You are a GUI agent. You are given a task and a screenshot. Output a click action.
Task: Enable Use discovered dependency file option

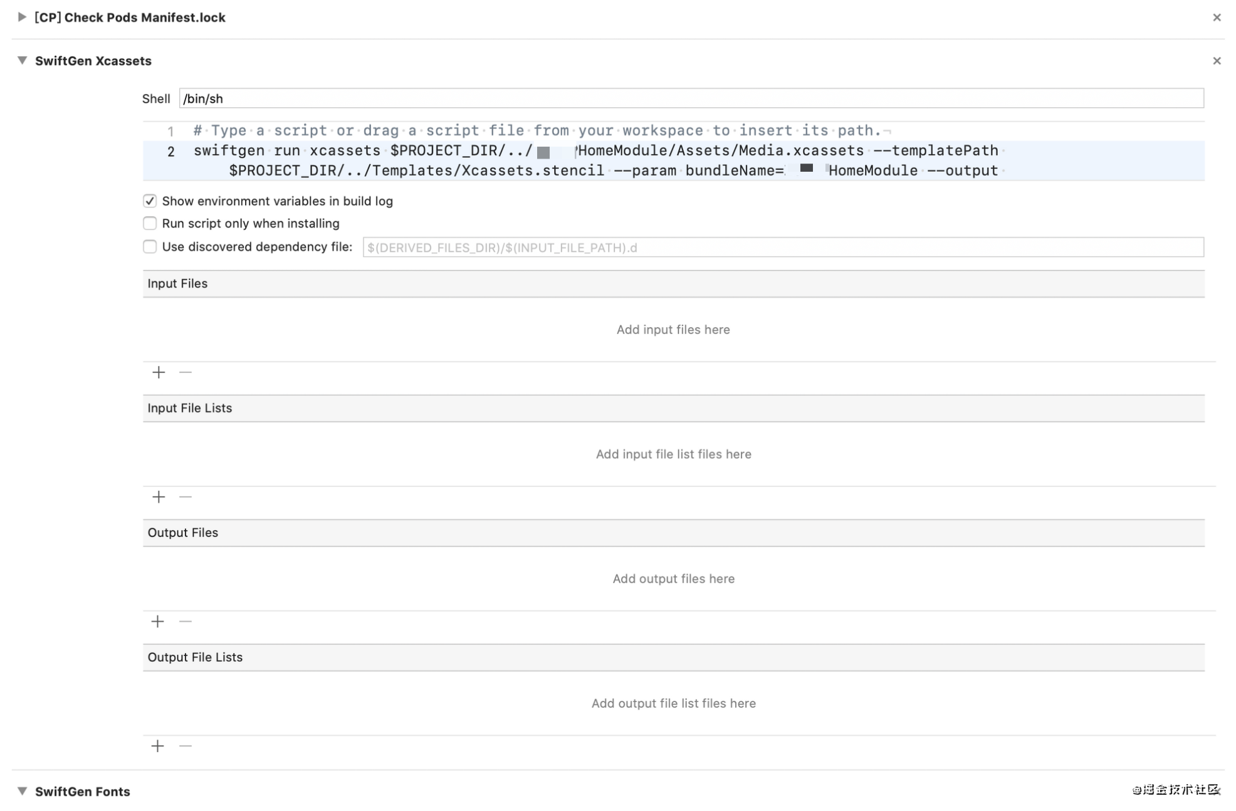150,247
